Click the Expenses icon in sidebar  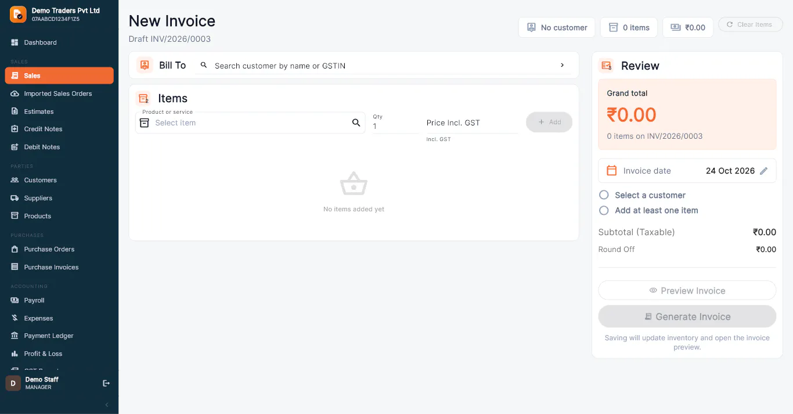tap(15, 318)
